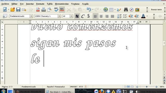Center the text horizontally
166x93 pixels.
(101, 16)
